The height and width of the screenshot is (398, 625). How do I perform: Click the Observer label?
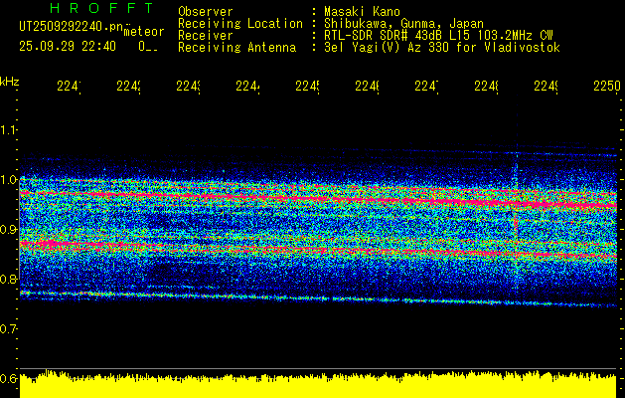tap(206, 12)
